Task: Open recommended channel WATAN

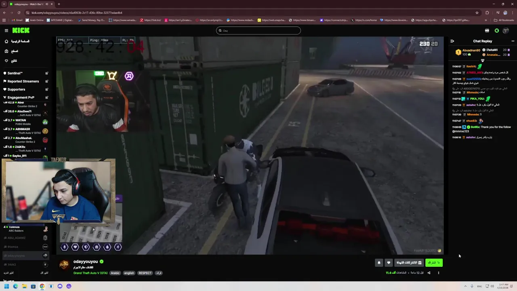Action: 25,122
